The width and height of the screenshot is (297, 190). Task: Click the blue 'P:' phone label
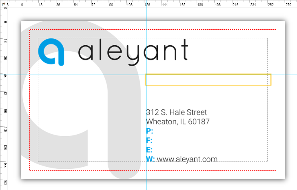click(149, 131)
